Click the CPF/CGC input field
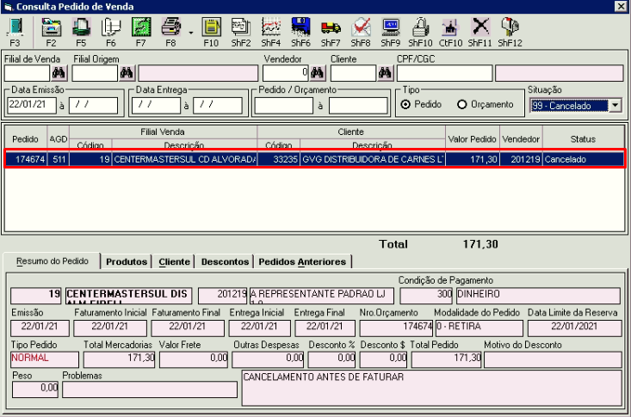This screenshot has width=631, height=417. (x=445, y=74)
